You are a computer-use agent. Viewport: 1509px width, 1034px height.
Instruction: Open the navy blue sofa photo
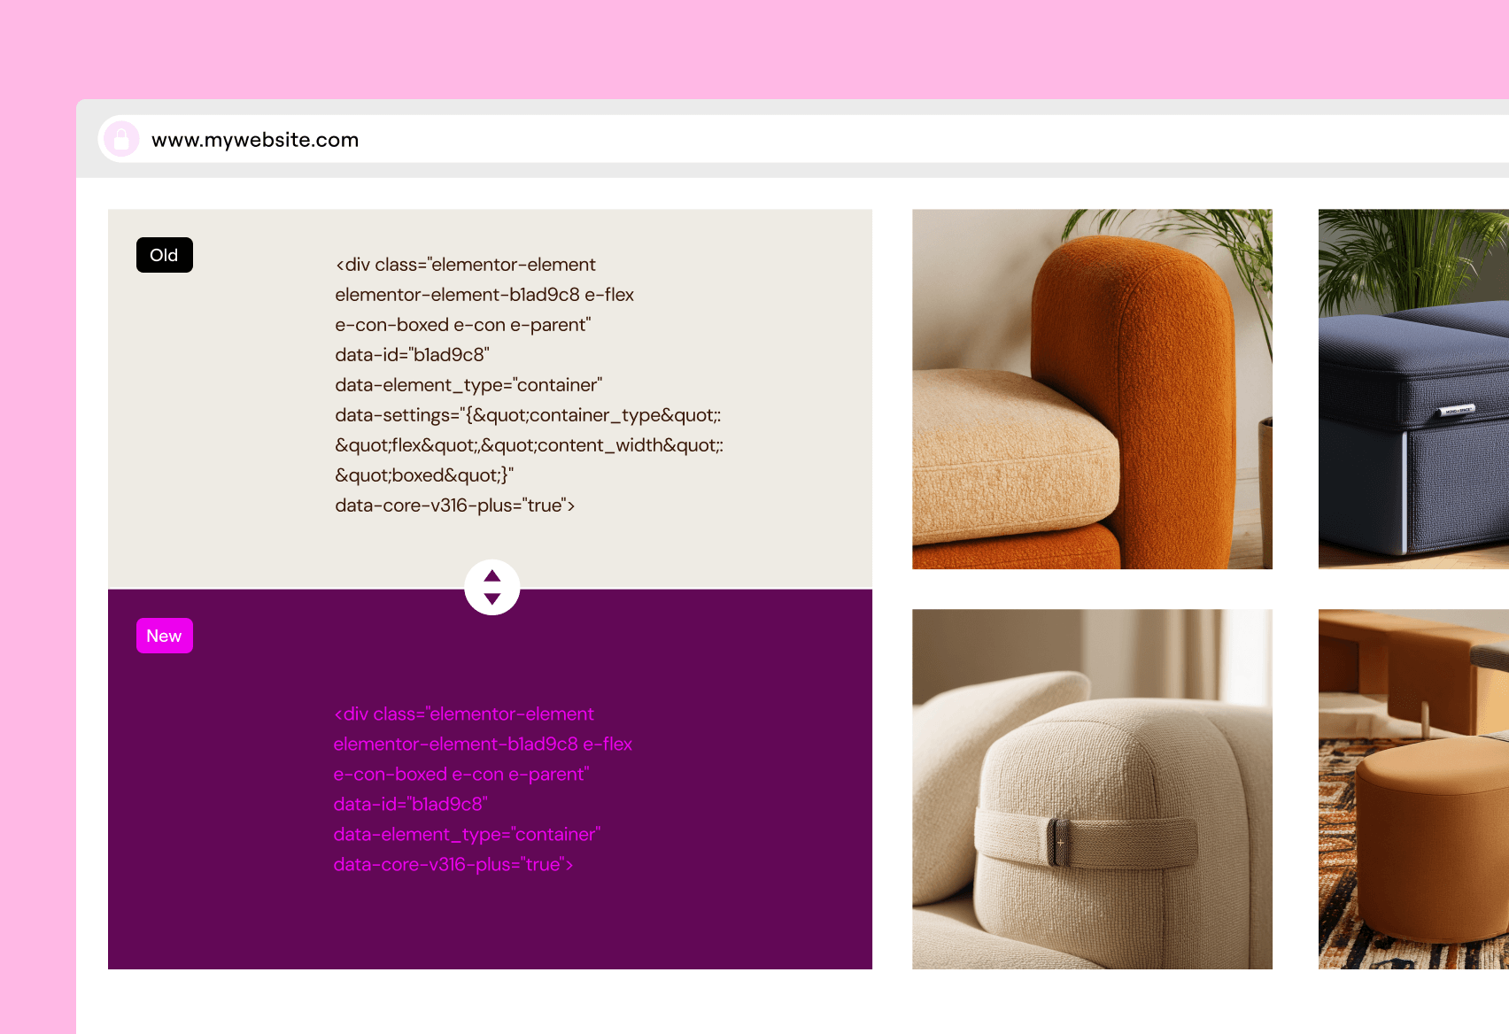pos(1413,389)
